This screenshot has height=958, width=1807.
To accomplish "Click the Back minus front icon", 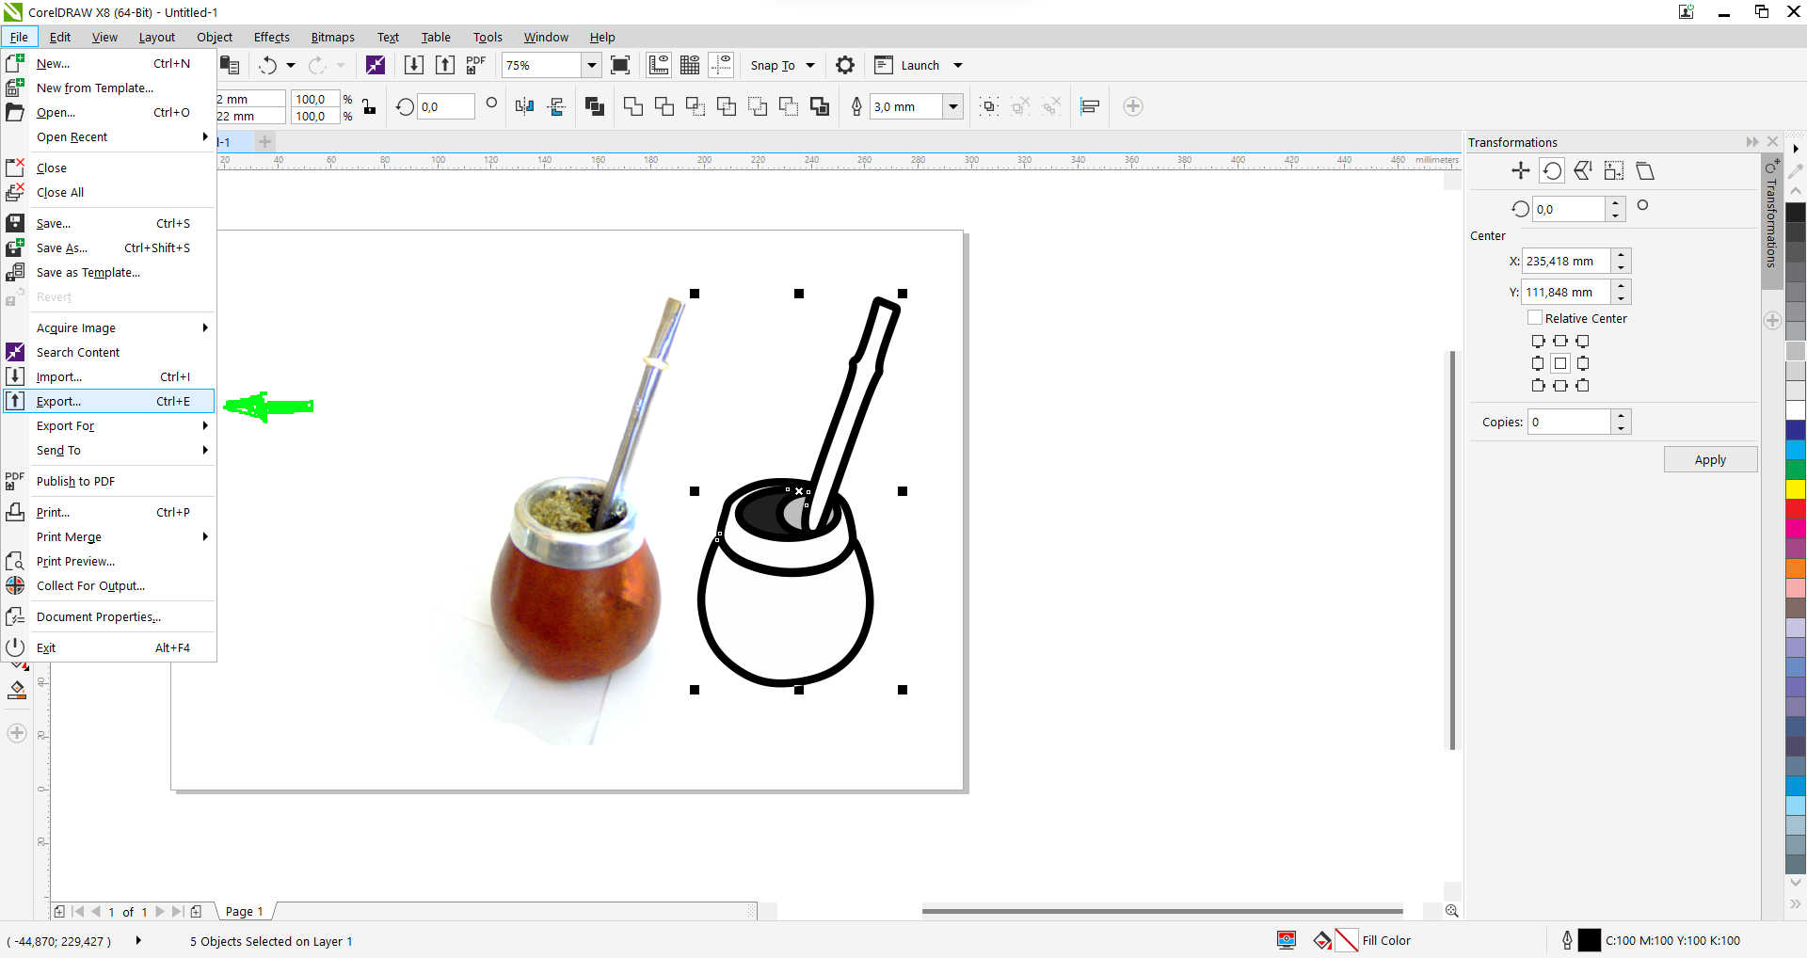I will pyautogui.click(x=789, y=106).
